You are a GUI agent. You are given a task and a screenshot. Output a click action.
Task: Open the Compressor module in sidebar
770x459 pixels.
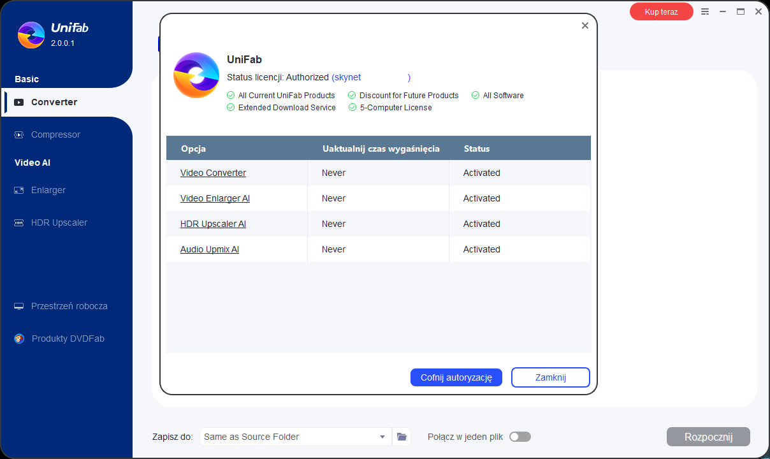[x=55, y=135]
